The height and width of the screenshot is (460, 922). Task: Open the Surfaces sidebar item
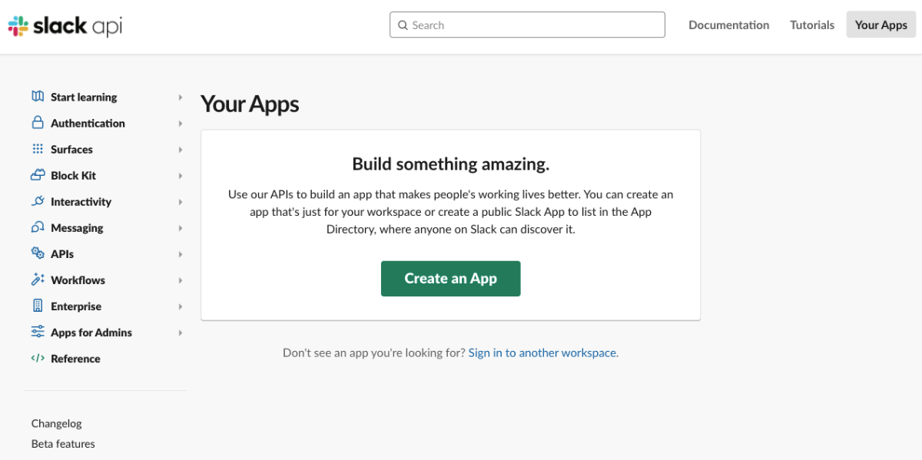pyautogui.click(x=71, y=150)
